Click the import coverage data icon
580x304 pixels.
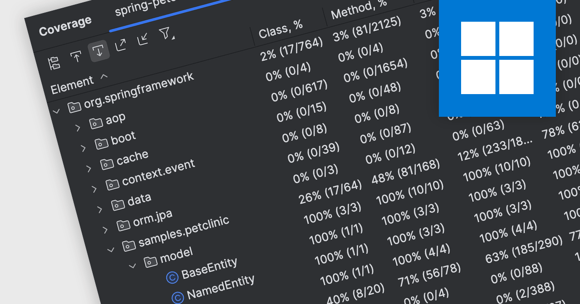pos(143,40)
